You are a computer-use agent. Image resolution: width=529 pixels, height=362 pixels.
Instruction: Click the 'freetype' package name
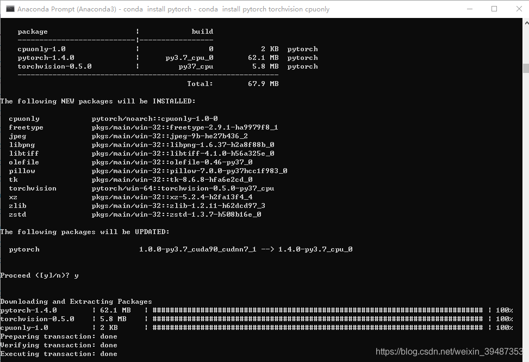[26, 127]
